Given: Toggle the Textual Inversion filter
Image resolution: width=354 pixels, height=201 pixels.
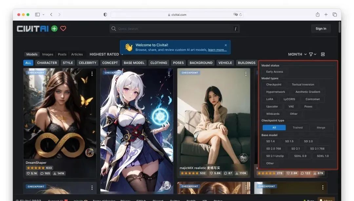Looking at the screenshot, I should coord(303,85).
